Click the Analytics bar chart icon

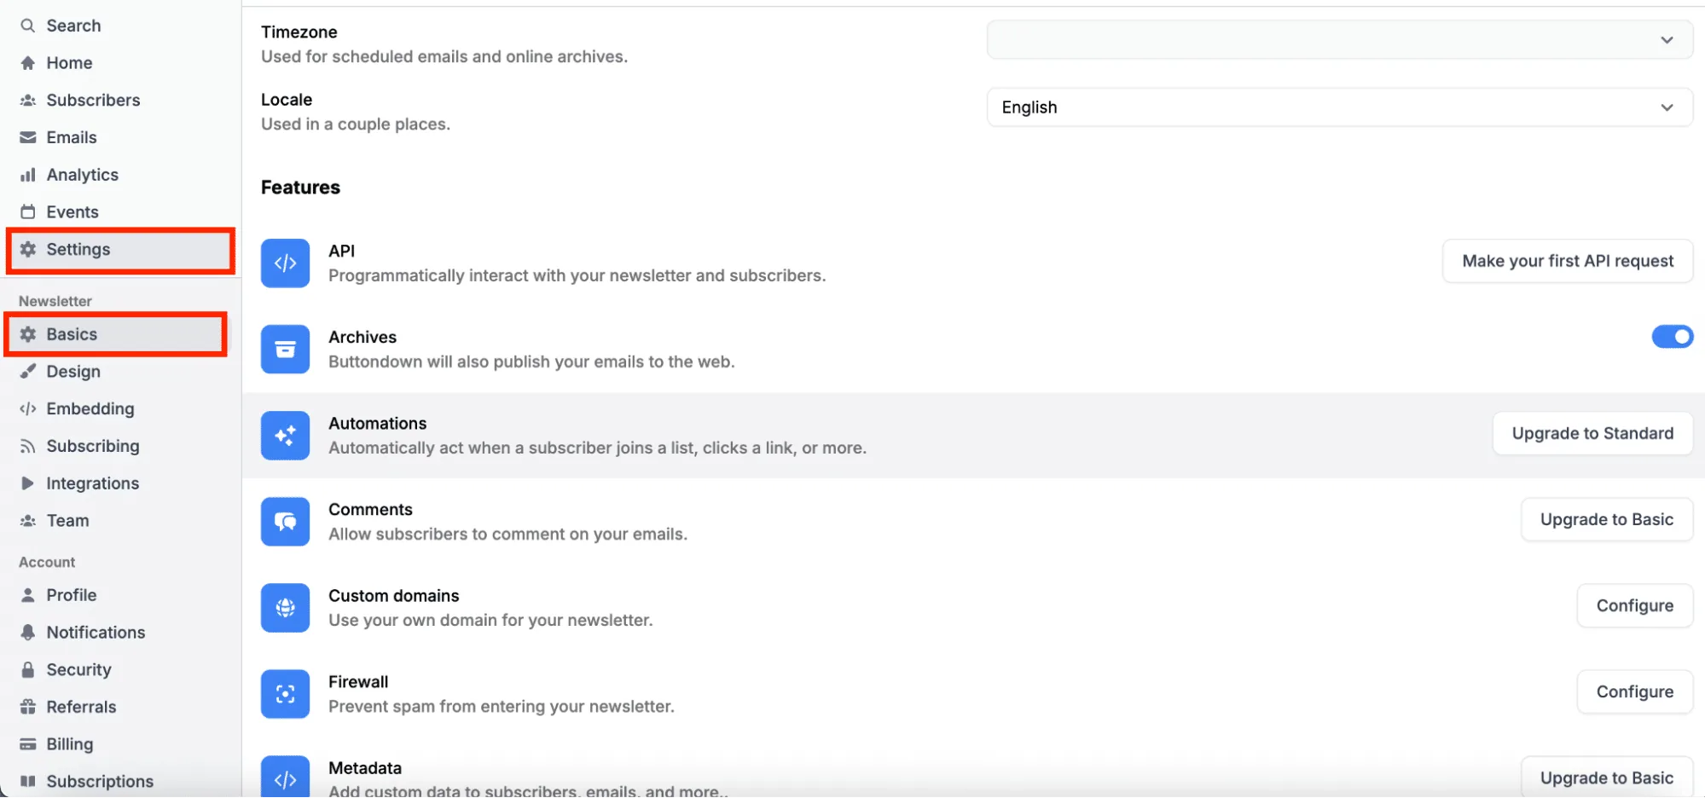28,175
